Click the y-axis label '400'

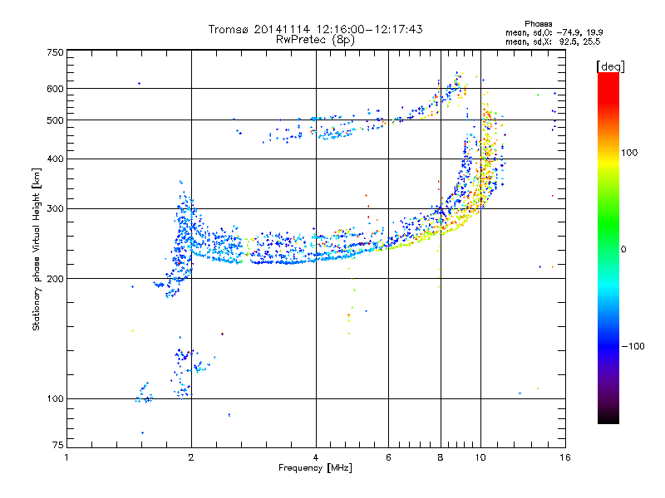(x=55, y=159)
